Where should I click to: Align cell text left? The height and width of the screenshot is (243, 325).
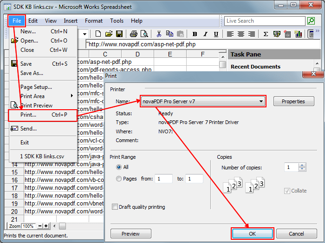coord(230,34)
